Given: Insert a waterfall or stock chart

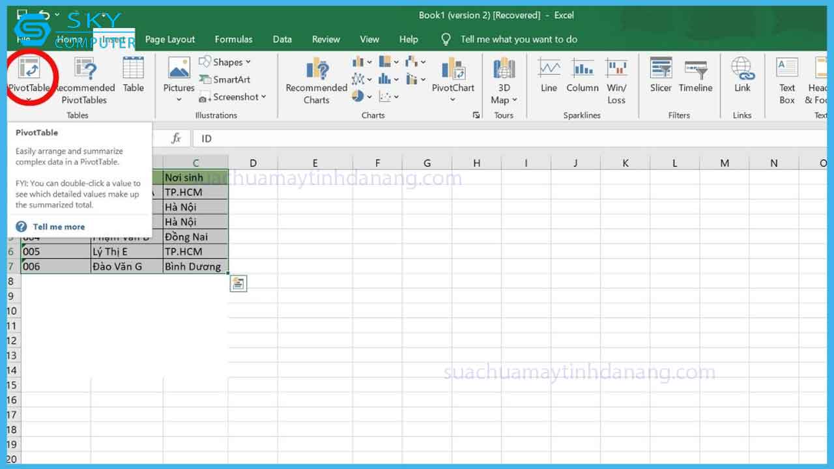Looking at the screenshot, I should (x=415, y=62).
